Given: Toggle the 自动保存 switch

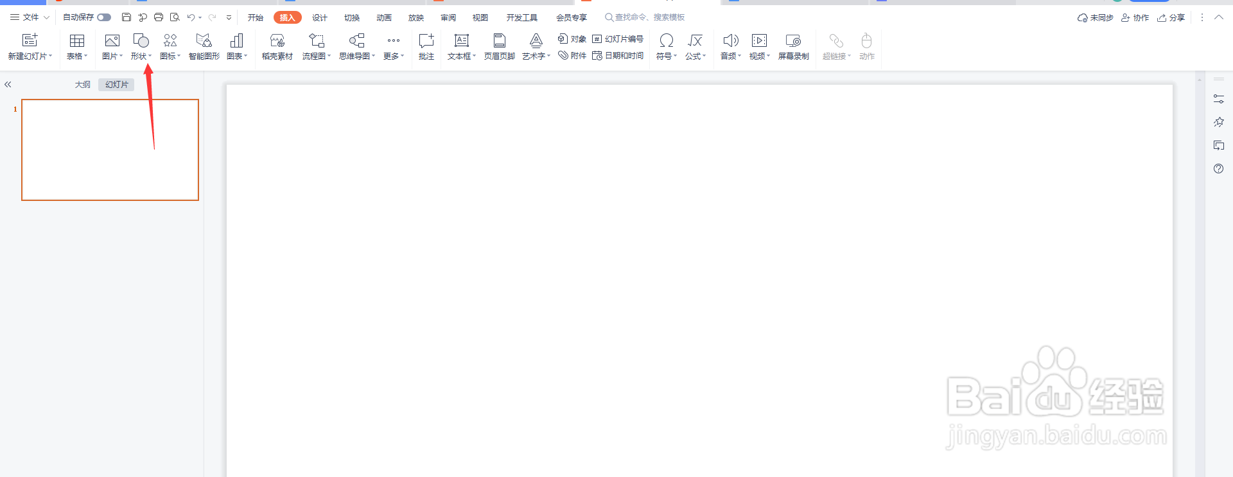Looking at the screenshot, I should tap(104, 17).
